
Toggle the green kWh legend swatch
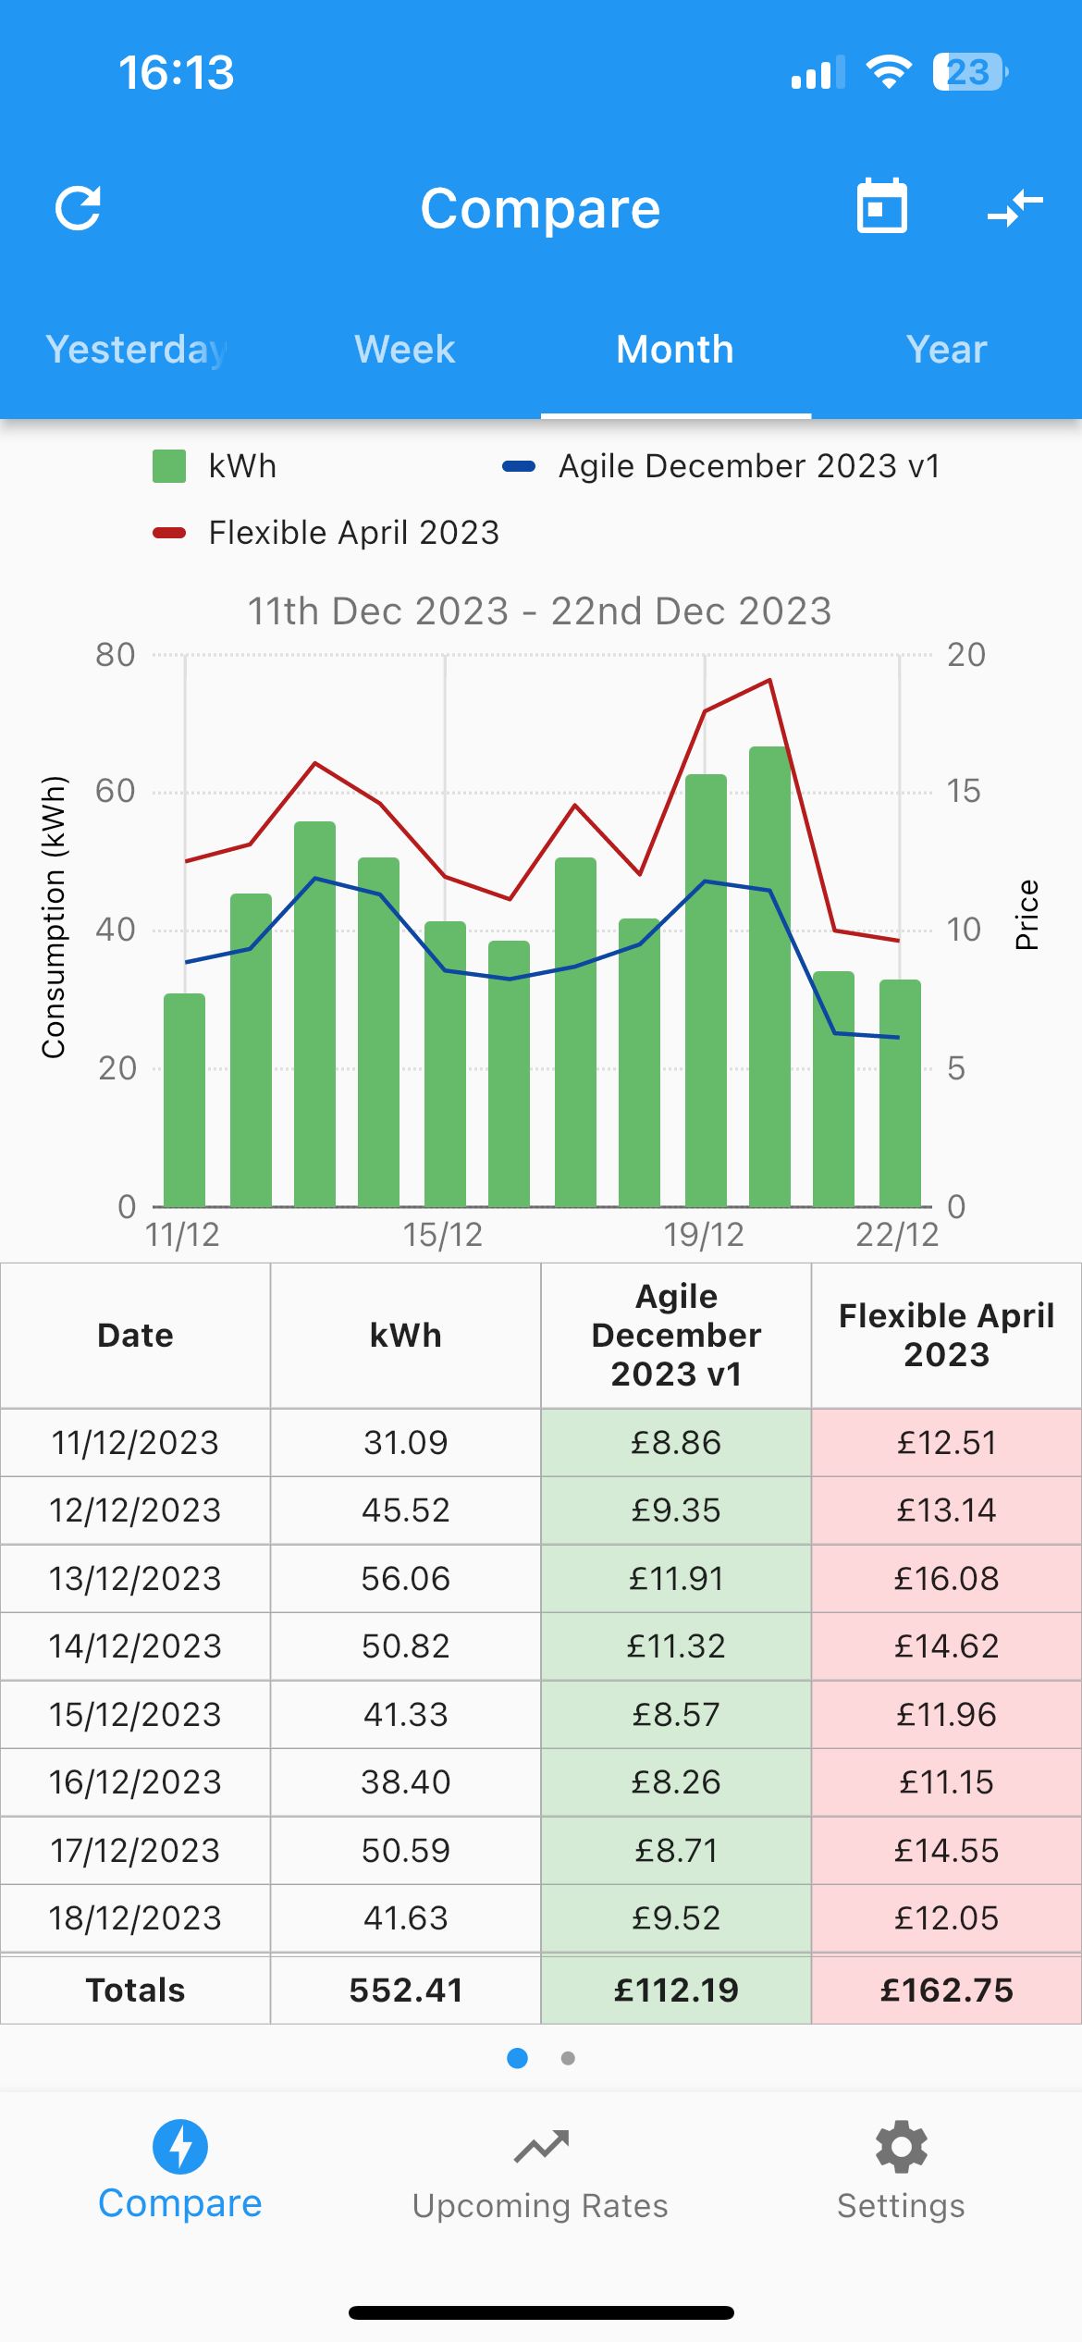[169, 466]
